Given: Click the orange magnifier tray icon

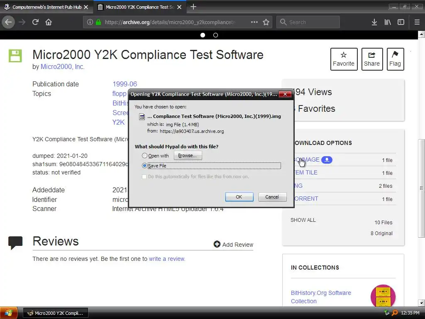Looking at the screenshot, I should 395,313.
